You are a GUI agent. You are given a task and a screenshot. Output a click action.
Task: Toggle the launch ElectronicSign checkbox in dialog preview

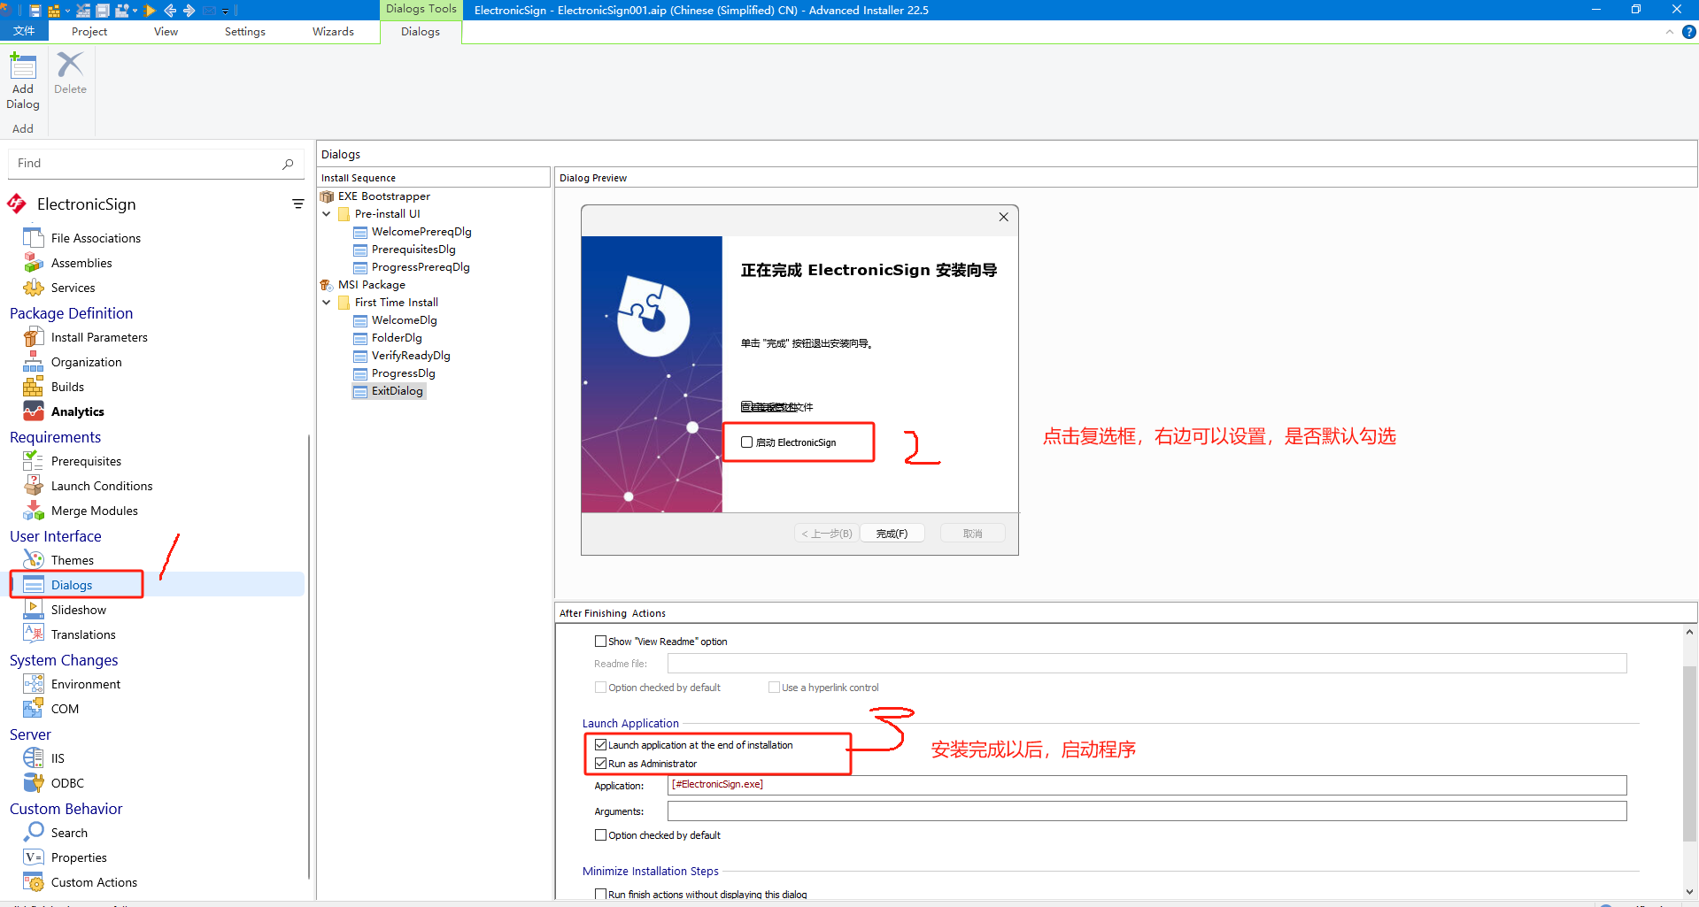746,442
